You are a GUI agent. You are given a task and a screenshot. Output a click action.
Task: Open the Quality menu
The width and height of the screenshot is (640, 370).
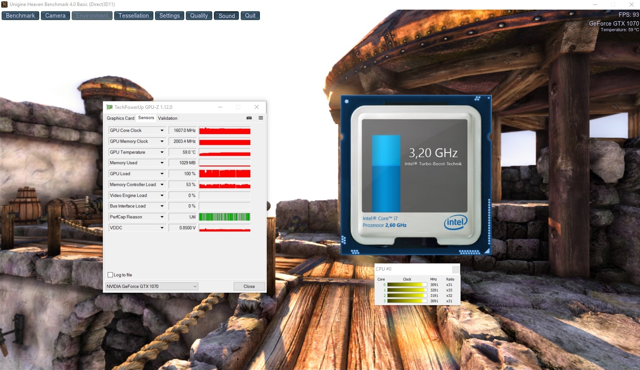[x=199, y=16]
